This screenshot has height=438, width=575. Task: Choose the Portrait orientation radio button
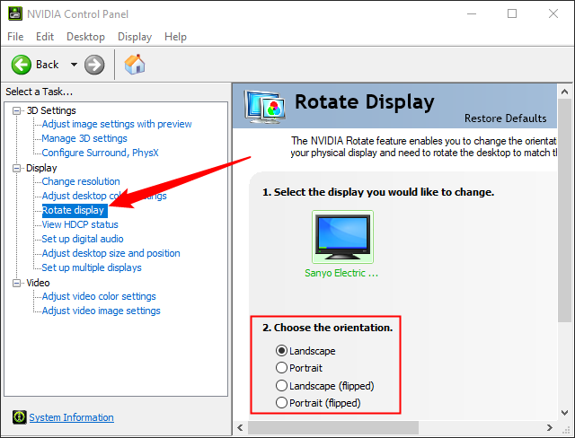pos(282,368)
